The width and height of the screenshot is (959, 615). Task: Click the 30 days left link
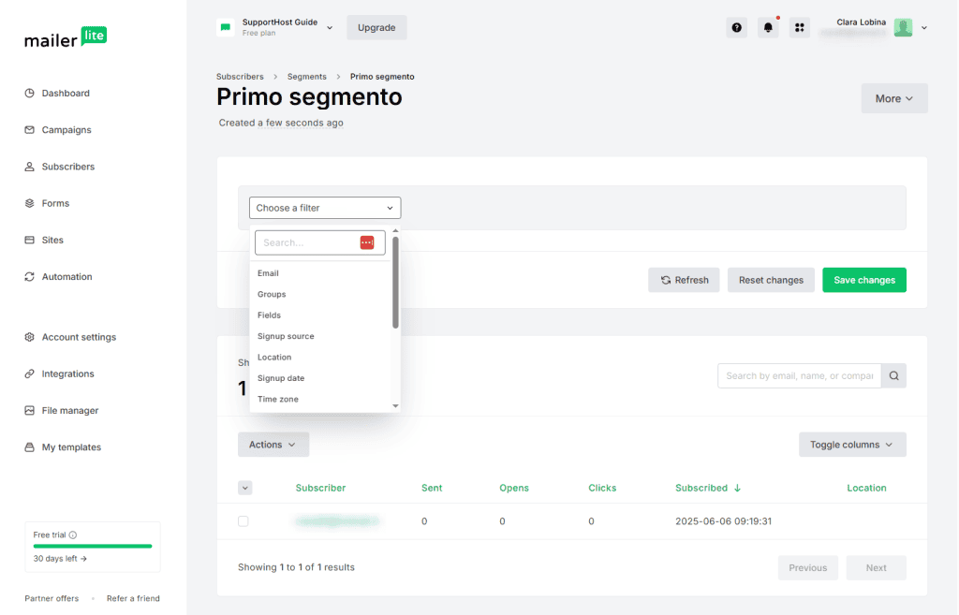[60, 559]
